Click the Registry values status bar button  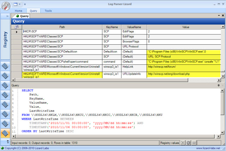click(169, 143)
